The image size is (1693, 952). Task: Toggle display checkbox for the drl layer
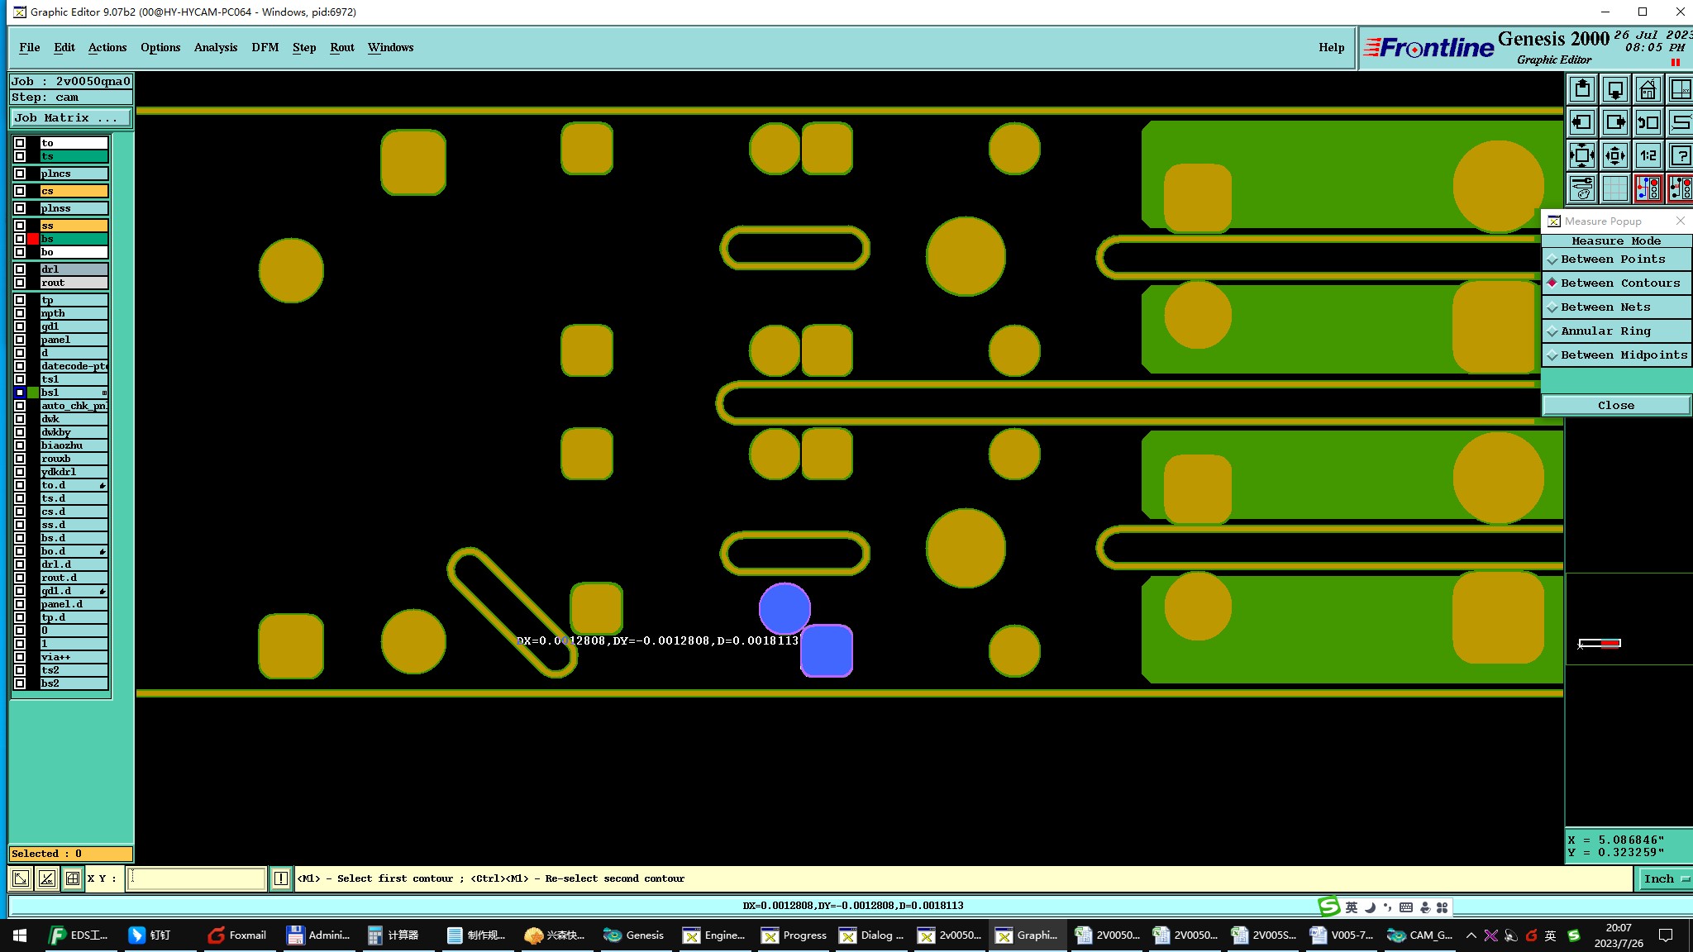point(20,269)
